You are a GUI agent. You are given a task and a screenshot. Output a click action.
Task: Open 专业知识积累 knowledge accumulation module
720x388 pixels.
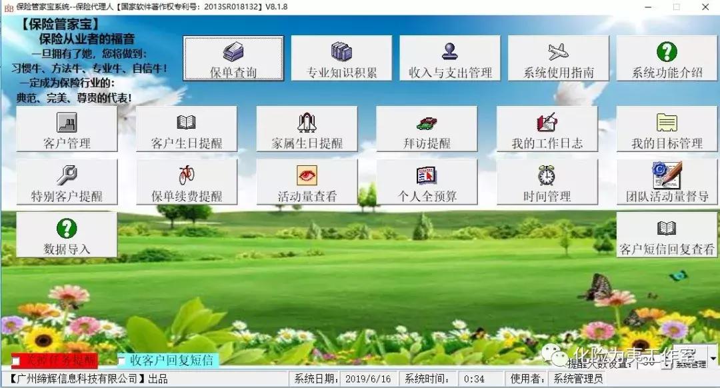coord(340,58)
